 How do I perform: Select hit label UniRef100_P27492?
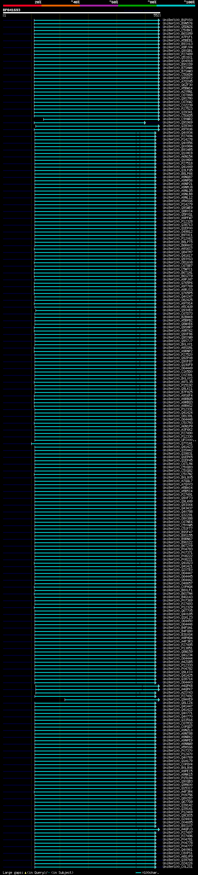[x=178, y=696]
